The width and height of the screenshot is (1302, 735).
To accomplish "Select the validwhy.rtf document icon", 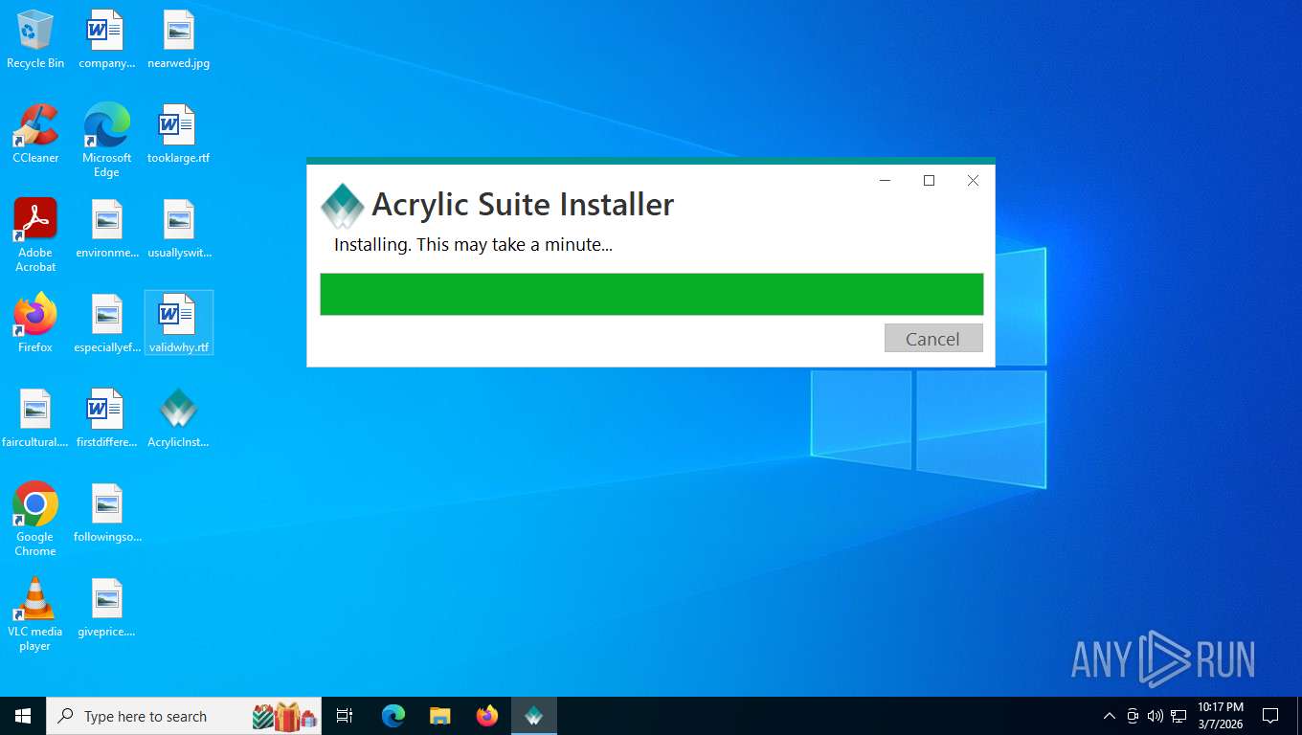I will tap(178, 323).
